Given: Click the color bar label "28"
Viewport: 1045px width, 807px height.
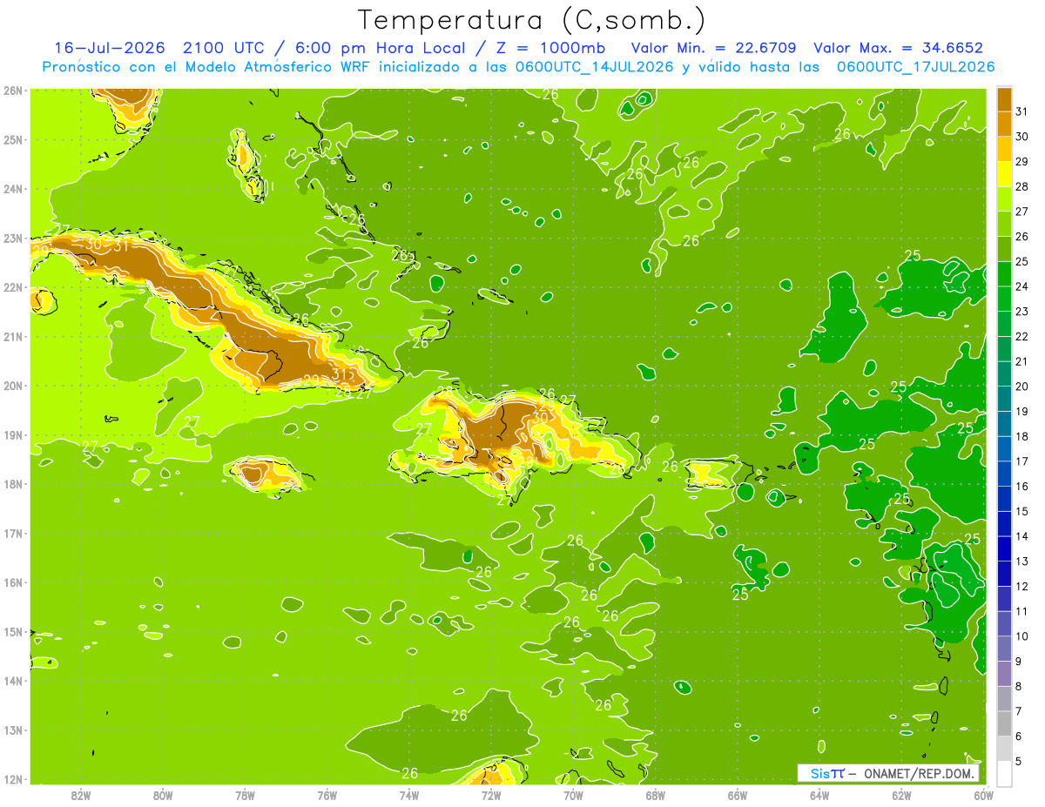Looking at the screenshot, I should tap(1021, 186).
